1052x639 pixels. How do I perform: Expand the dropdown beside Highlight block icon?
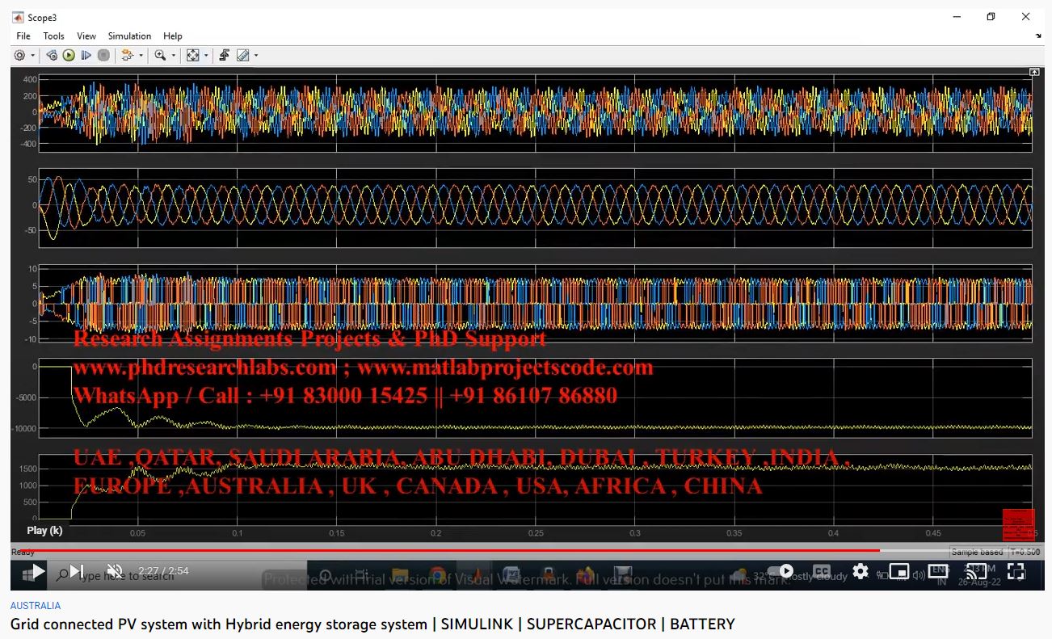tap(141, 56)
